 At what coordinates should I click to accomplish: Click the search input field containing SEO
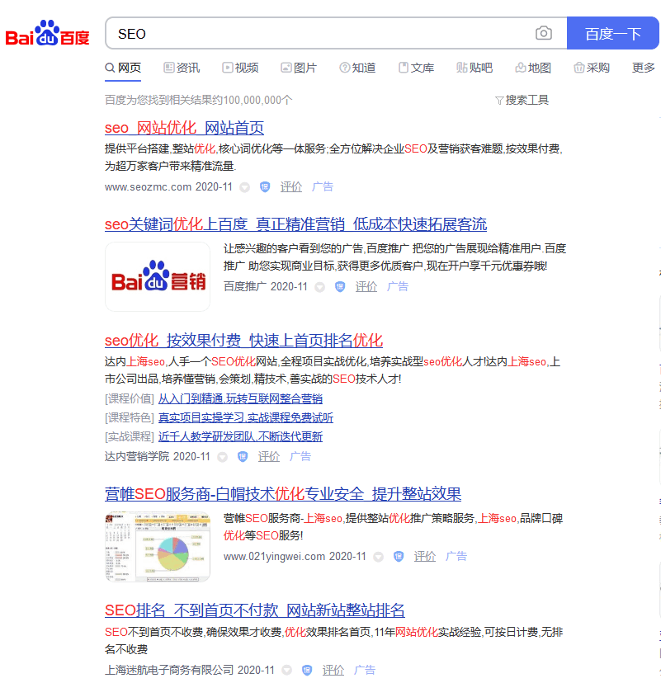pos(322,34)
